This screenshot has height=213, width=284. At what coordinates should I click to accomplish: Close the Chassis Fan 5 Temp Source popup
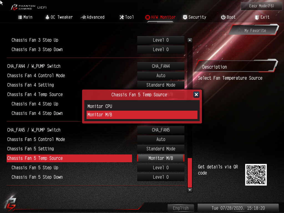[196, 95]
